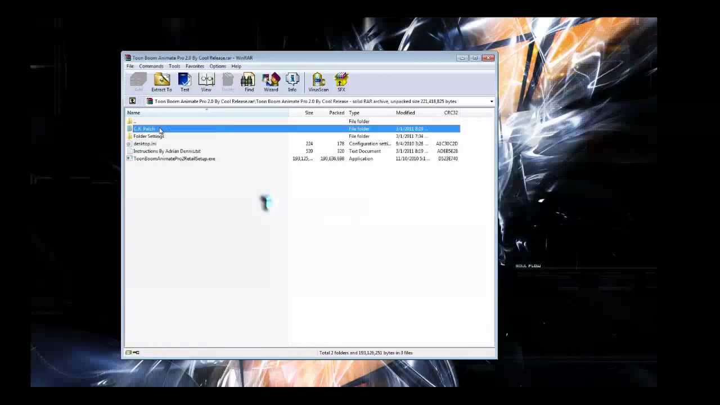Viewport: 720px width, 405px height.
Task: Sort by the Name column header
Action: pos(206,113)
